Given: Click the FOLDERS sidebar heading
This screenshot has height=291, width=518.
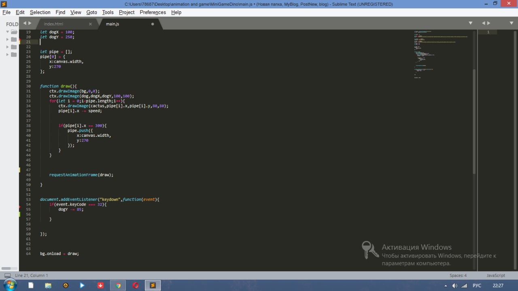Looking at the screenshot, I should coord(12,24).
